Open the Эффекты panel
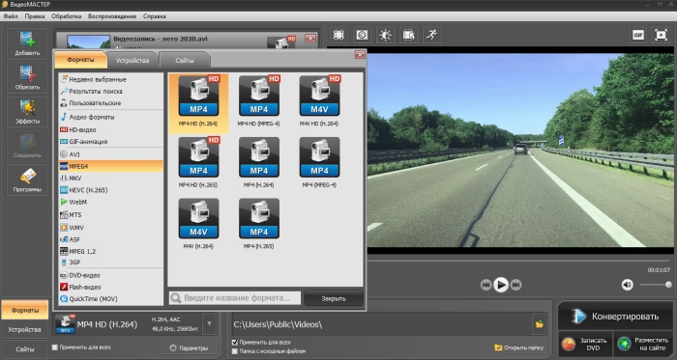677x360 pixels. tap(27, 112)
